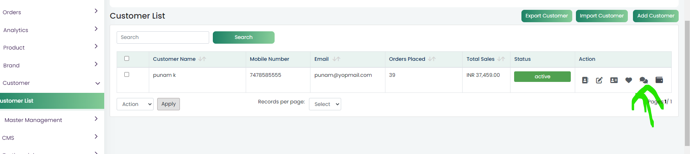This screenshot has width=690, height=154.
Task: Tick the select-all checkbox in table header
Action: 127,58
